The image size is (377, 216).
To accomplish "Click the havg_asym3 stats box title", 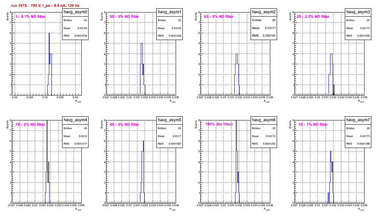I will [358, 12].
